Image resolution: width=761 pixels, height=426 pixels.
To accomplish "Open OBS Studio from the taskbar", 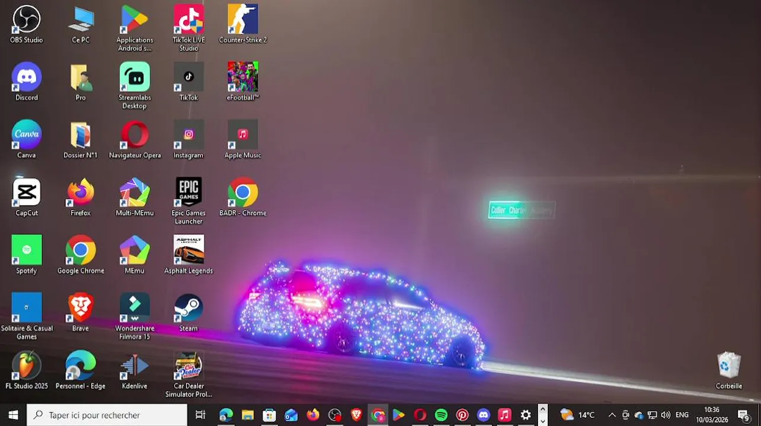I will 335,415.
